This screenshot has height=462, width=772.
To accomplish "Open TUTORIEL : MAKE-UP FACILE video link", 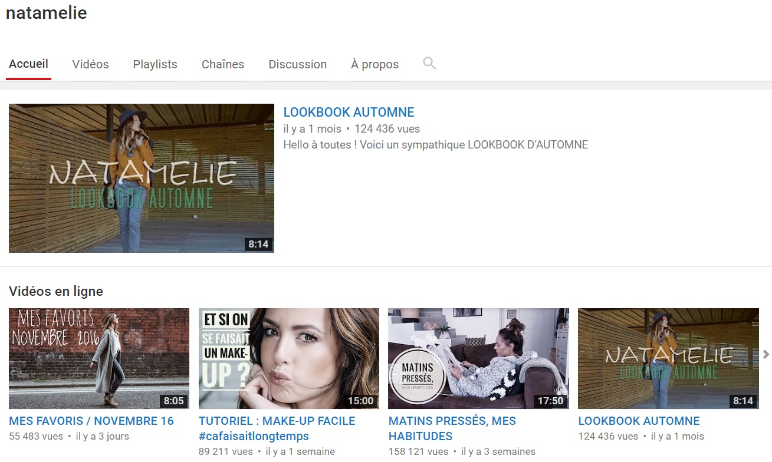I will 277,428.
